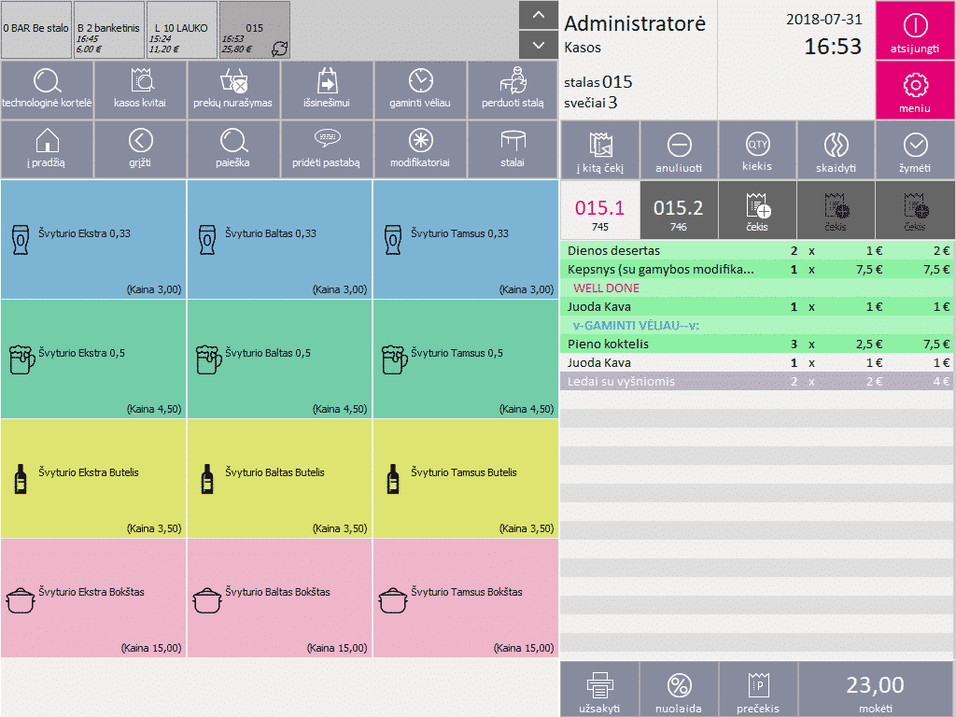Image resolution: width=956 pixels, height=717 pixels.
Task: Open kasos kvitai receipts
Action: [140, 80]
